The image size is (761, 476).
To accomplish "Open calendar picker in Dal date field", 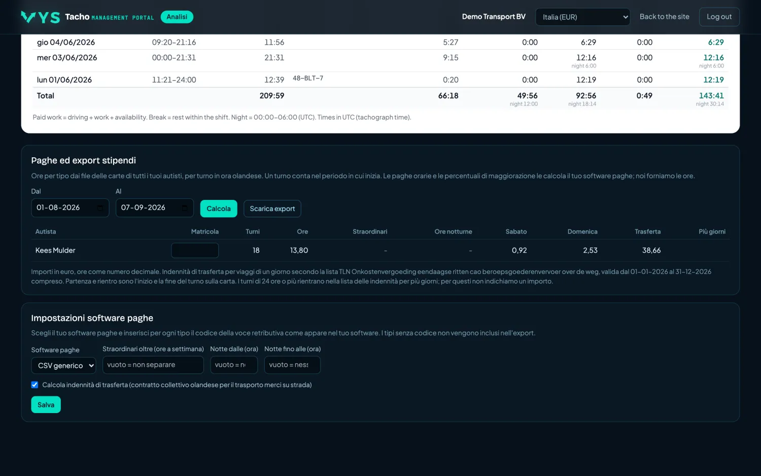I will click(100, 208).
